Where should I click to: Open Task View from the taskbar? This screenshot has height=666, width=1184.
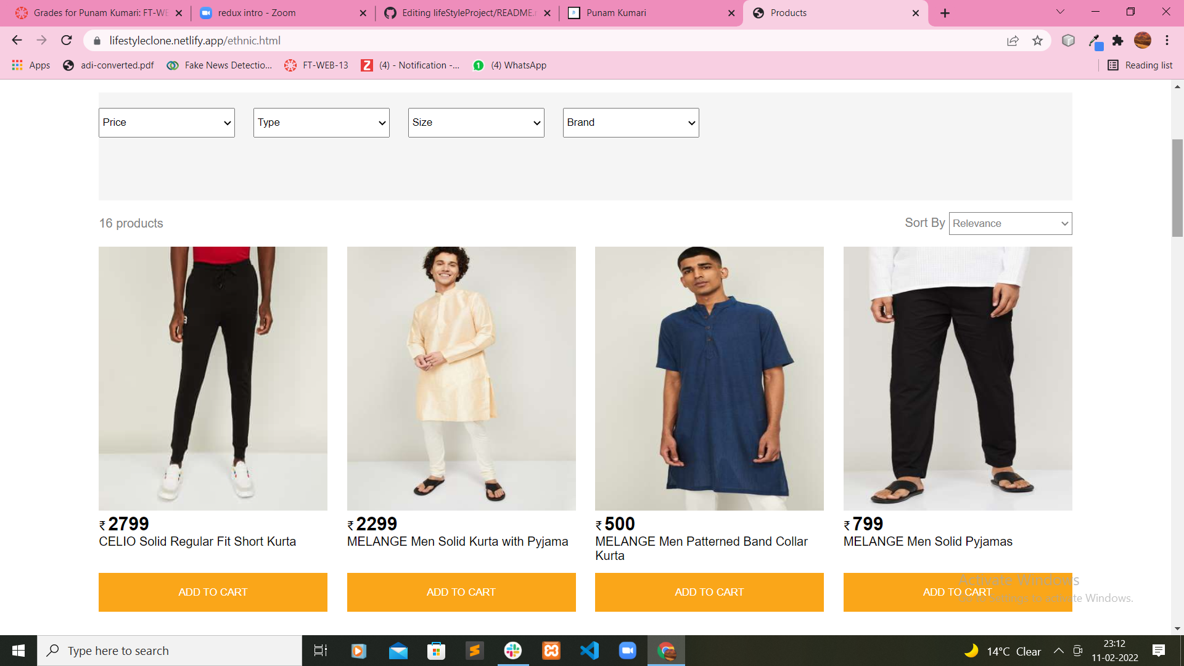(320, 651)
